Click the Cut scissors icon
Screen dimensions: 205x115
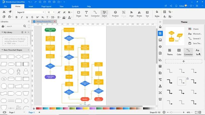coord(4,12)
